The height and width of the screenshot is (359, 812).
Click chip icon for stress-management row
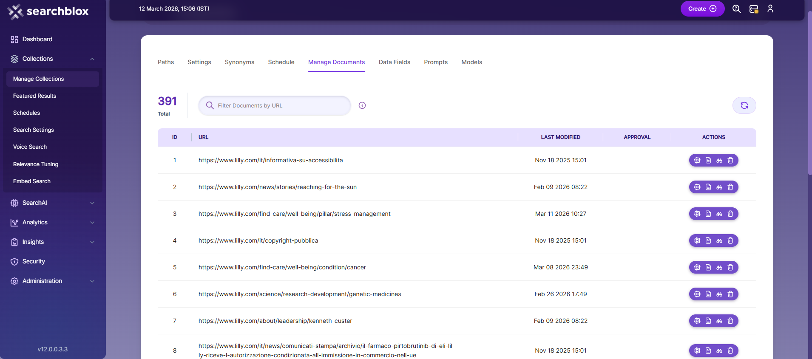(x=697, y=214)
